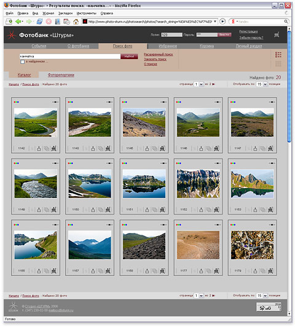This screenshot has width=295, height=327.
Task: Click next page arrow in top pagination
Action: pos(213,84)
